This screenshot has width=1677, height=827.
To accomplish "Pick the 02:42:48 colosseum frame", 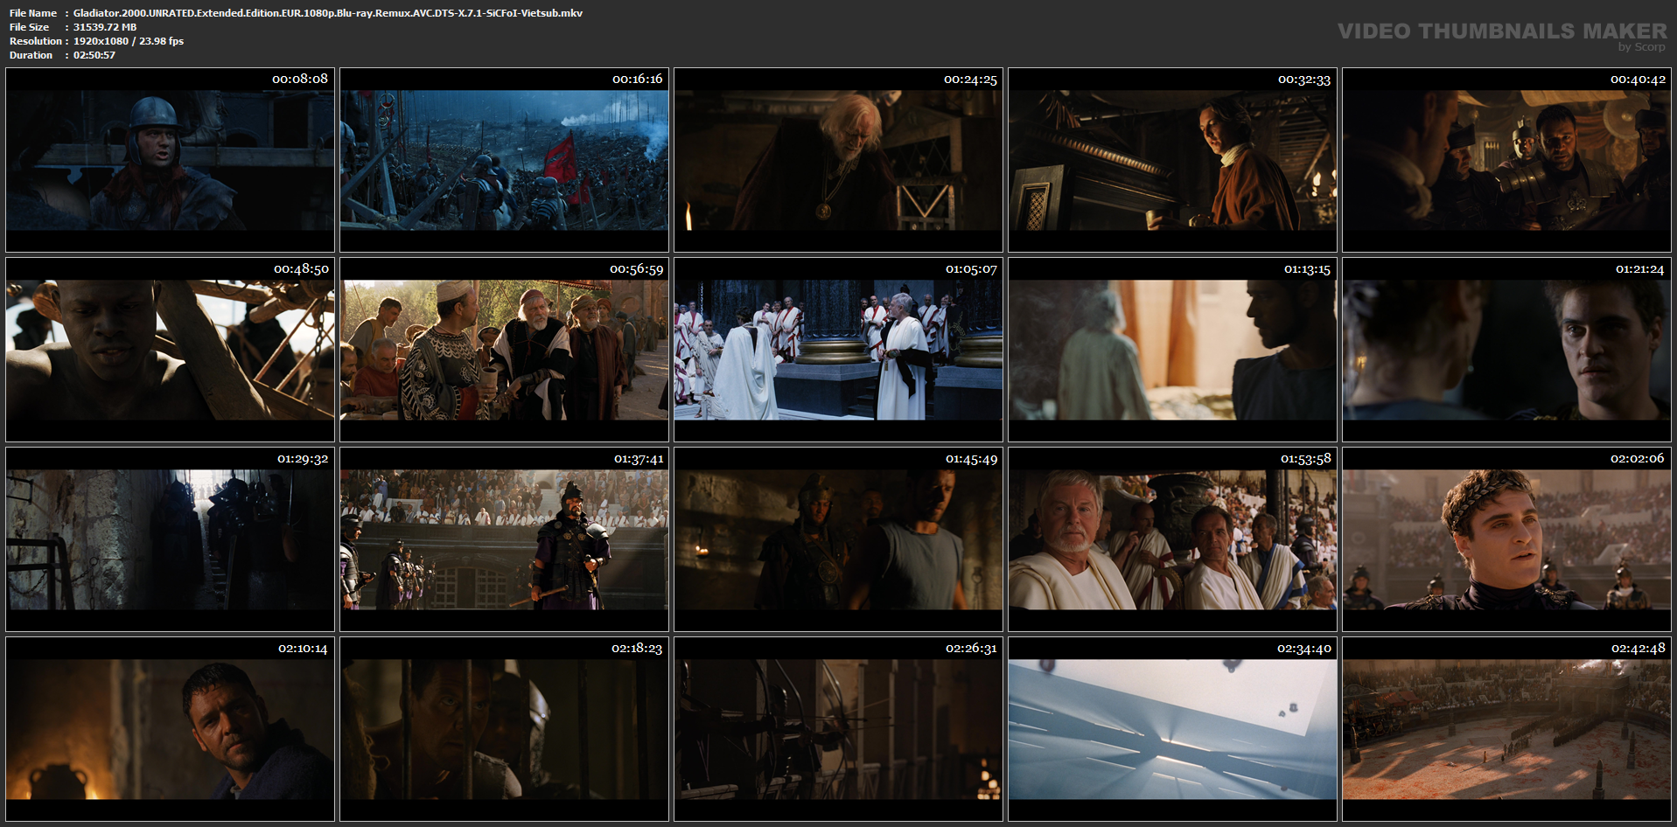I will (x=1506, y=729).
